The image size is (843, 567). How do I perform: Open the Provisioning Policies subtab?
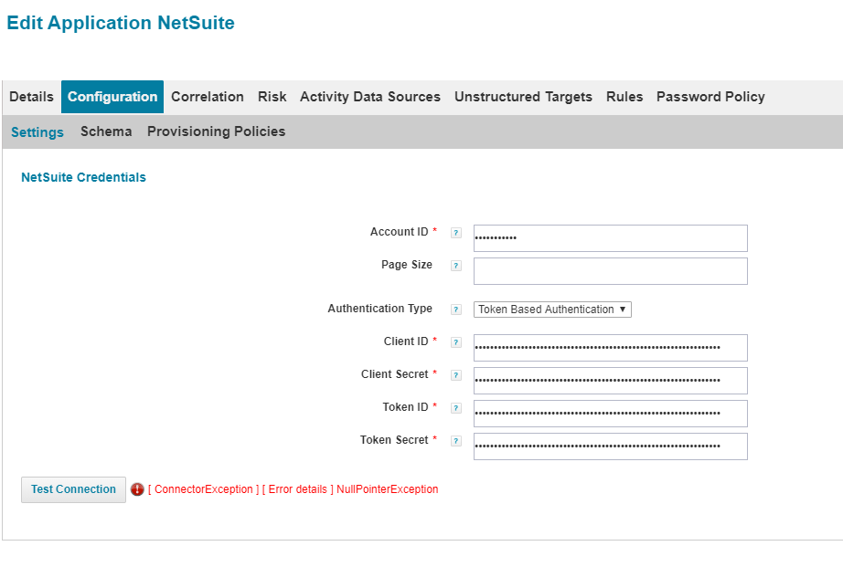216,131
